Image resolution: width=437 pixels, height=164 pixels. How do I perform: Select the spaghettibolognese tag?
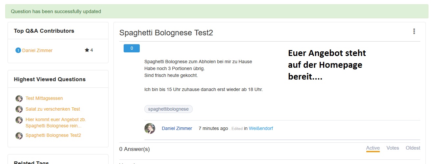point(168,109)
